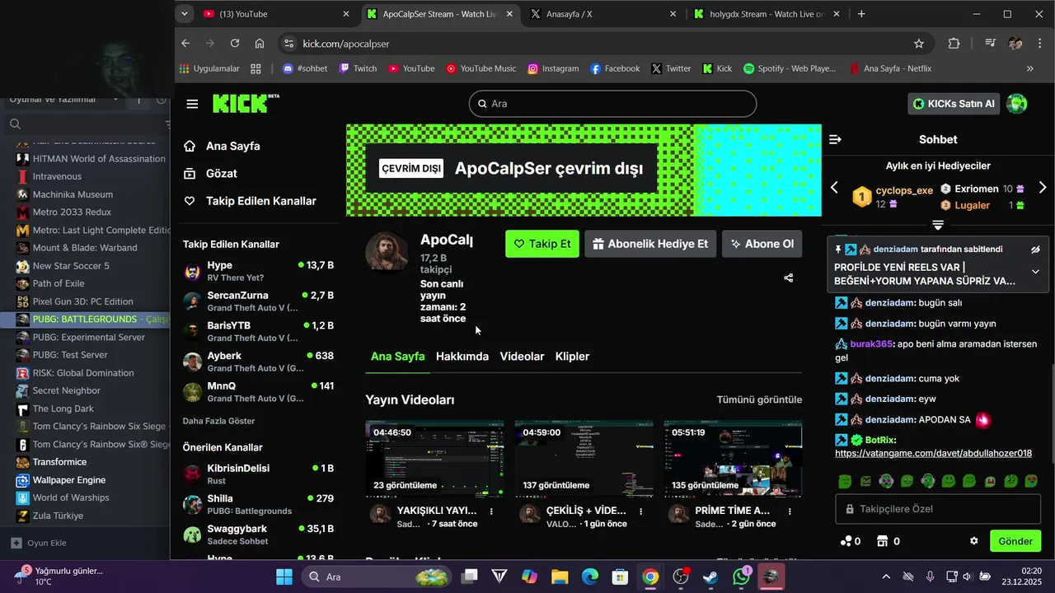The image size is (1055, 593).
Task: Click the Kick search field
Action: [x=612, y=104]
